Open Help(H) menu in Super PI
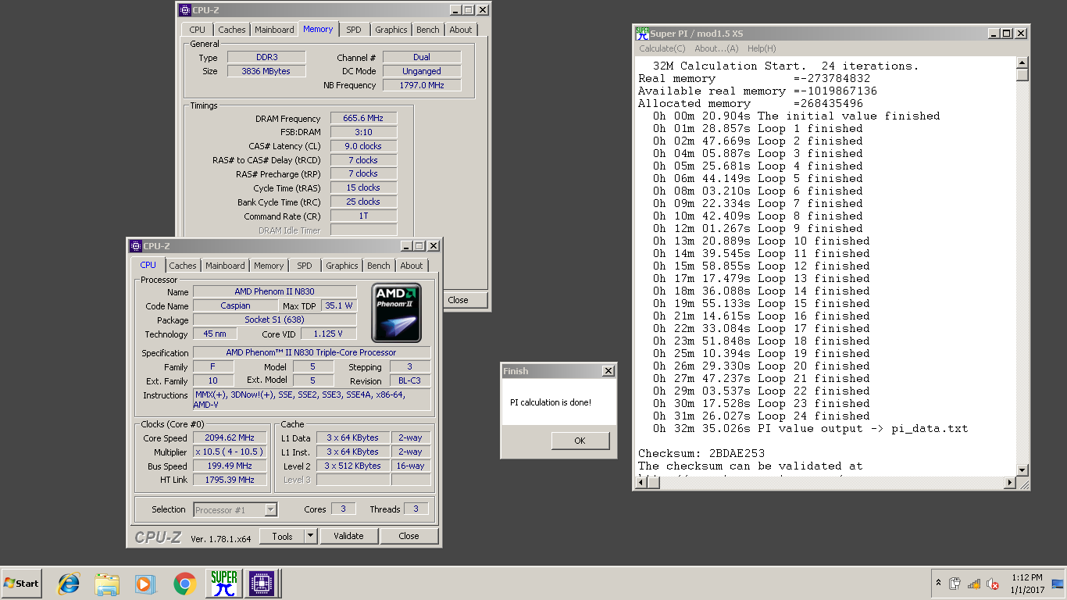This screenshot has height=600, width=1067. click(762, 48)
